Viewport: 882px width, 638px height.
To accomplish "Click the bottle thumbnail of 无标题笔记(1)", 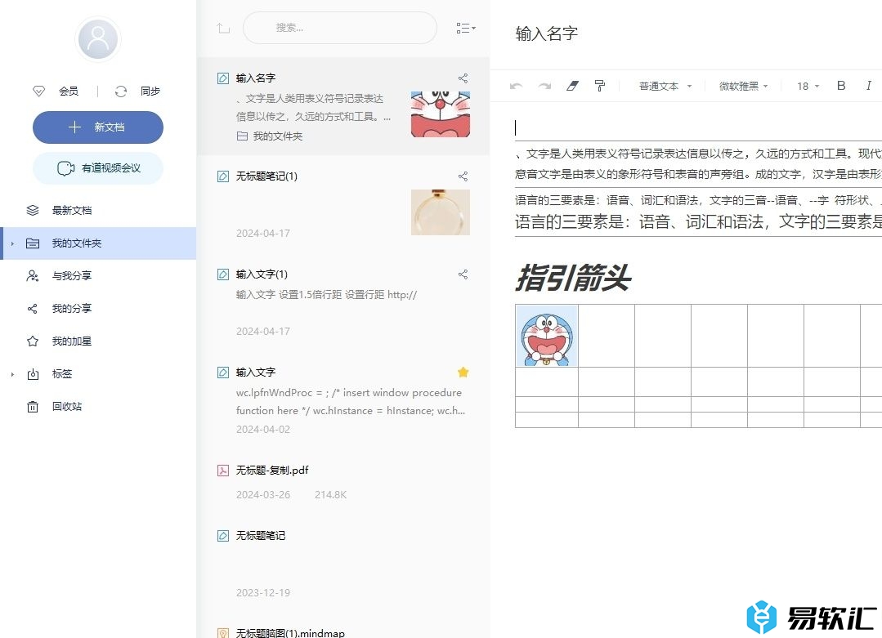I will click(x=441, y=212).
